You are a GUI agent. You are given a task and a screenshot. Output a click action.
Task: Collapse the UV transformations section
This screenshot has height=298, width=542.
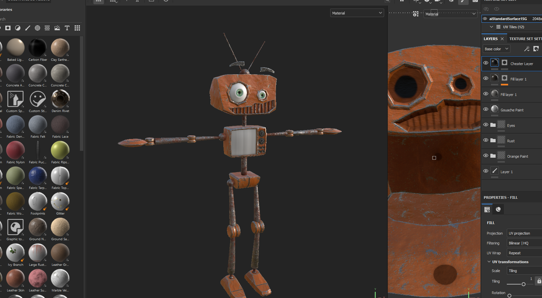(x=489, y=262)
